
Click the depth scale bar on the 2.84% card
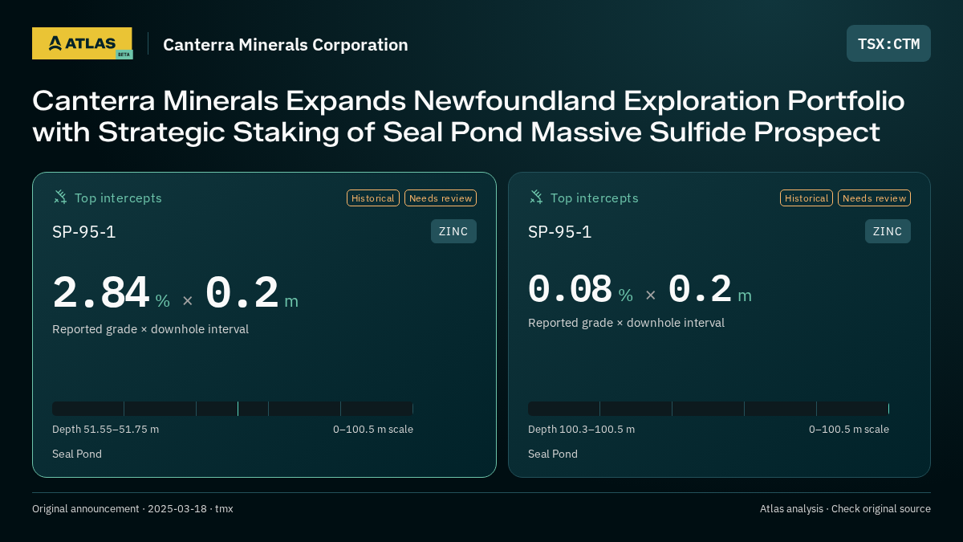pyautogui.click(x=233, y=409)
